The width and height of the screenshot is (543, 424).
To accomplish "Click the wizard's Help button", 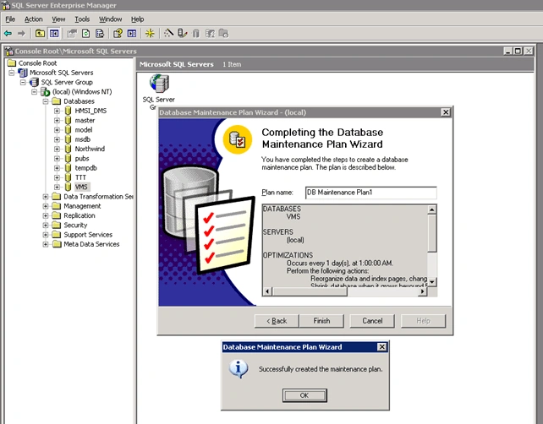I will 423,321.
